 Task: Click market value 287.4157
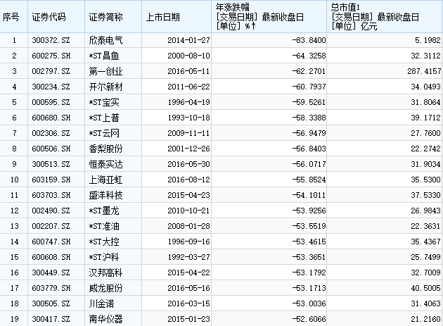click(x=424, y=71)
